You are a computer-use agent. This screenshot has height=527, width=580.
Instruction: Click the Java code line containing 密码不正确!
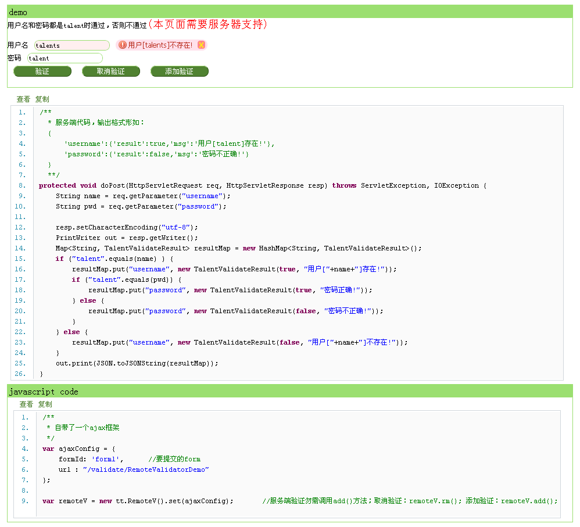tap(235, 311)
